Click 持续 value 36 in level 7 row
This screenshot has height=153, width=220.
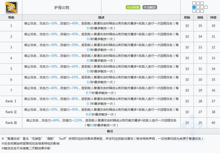pyautogui.click(x=213, y=90)
